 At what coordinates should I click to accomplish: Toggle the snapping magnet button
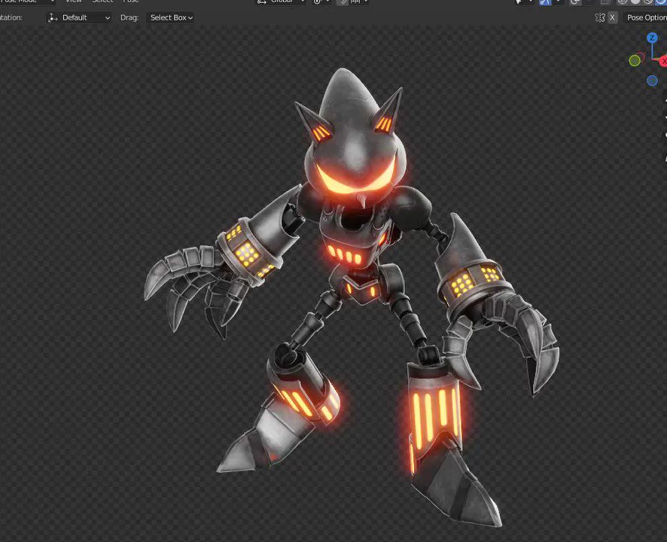point(343,2)
